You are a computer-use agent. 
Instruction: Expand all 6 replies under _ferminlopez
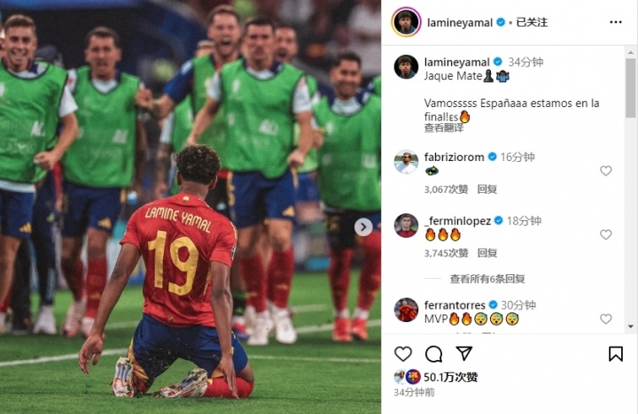487,279
